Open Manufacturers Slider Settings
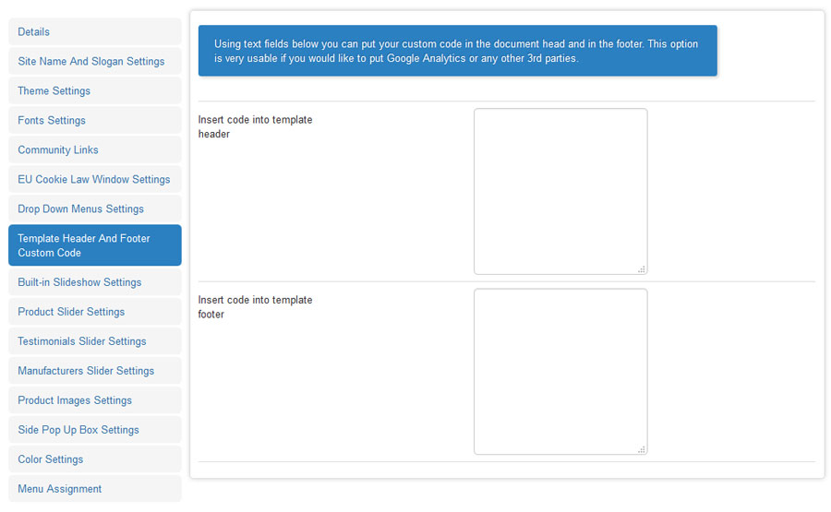This screenshot has height=512, width=831. pos(95,371)
